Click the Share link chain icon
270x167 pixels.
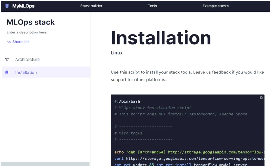click(9, 42)
